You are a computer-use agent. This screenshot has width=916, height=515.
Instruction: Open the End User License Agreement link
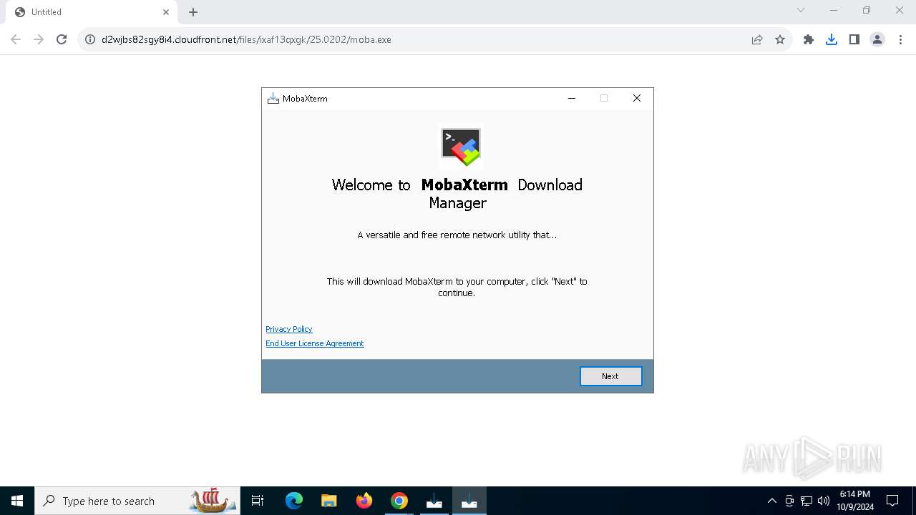coord(315,343)
